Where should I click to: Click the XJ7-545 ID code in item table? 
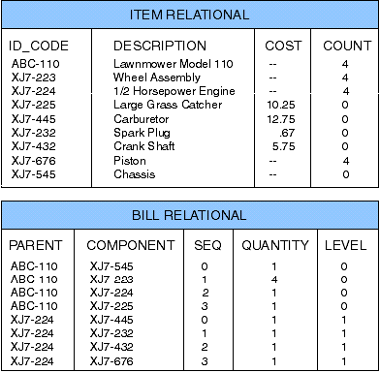coord(34,174)
